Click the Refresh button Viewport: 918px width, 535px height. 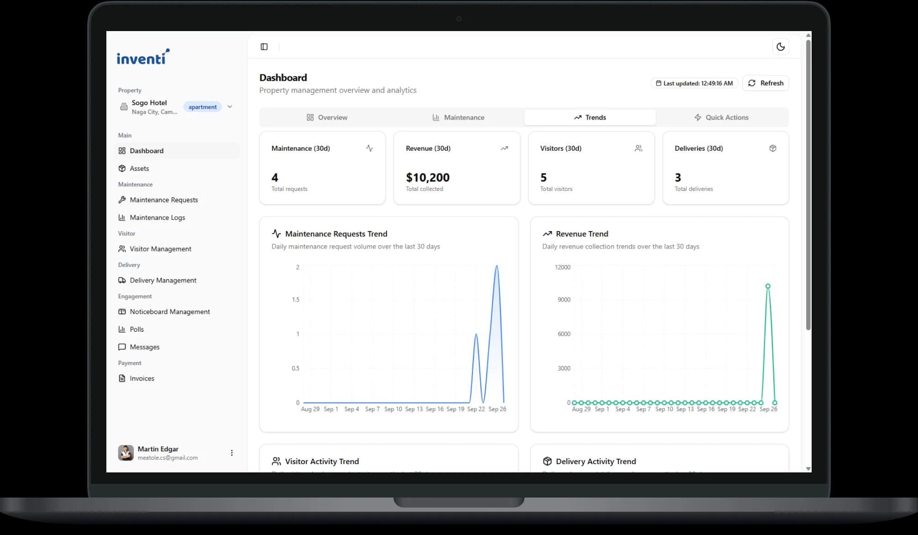(x=766, y=83)
